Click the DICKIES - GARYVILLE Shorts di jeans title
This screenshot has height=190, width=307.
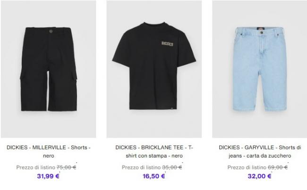pos(260,151)
